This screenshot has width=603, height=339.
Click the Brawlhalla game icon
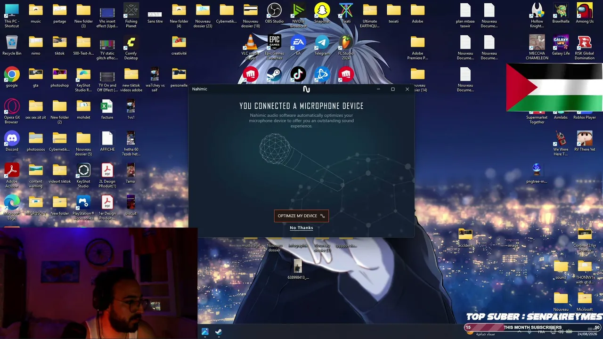[x=561, y=13]
